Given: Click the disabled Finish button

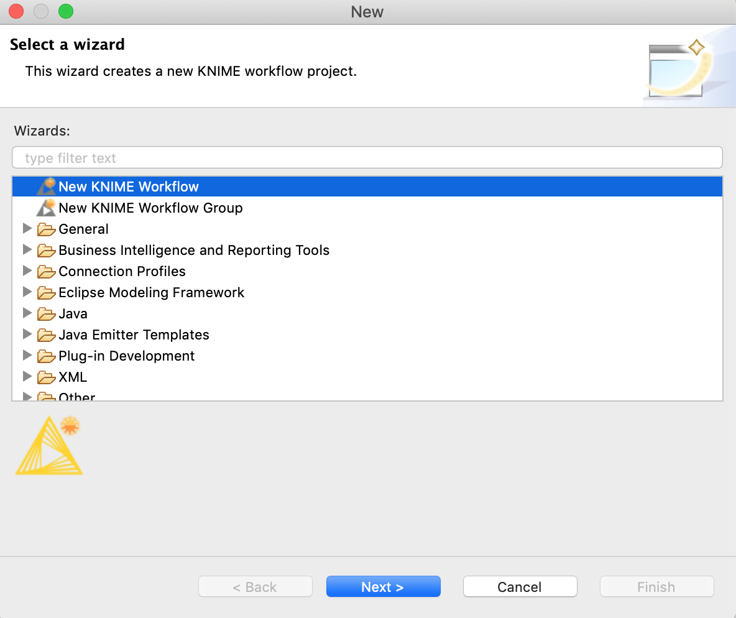Looking at the screenshot, I should [x=656, y=586].
